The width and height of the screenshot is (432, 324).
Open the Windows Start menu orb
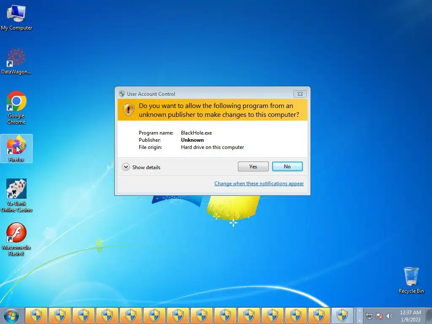point(11,316)
